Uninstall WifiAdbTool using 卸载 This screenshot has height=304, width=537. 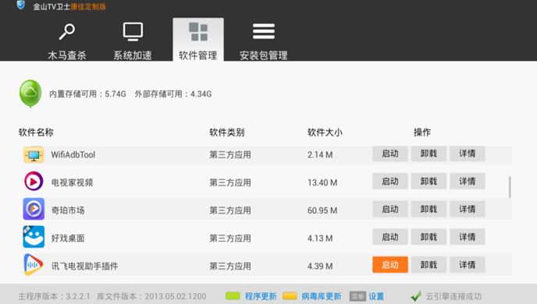tap(429, 154)
